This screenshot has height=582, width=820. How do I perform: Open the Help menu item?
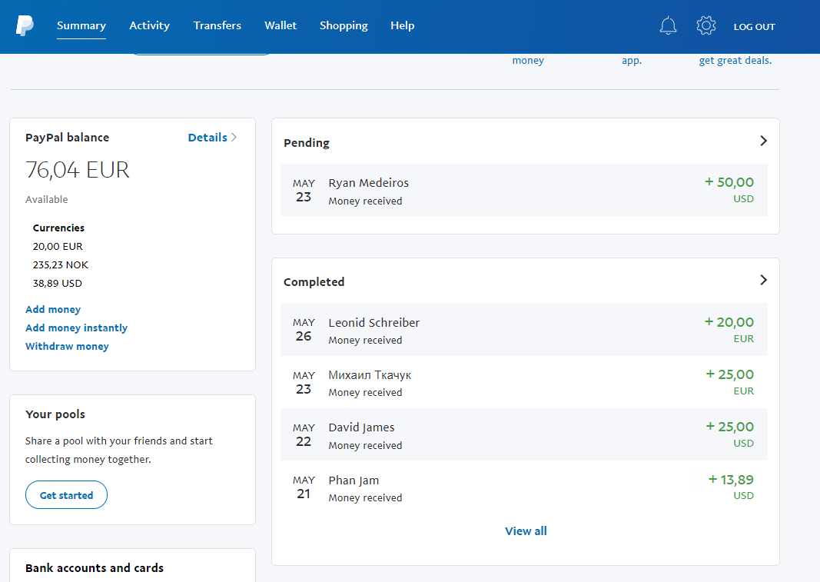(402, 25)
